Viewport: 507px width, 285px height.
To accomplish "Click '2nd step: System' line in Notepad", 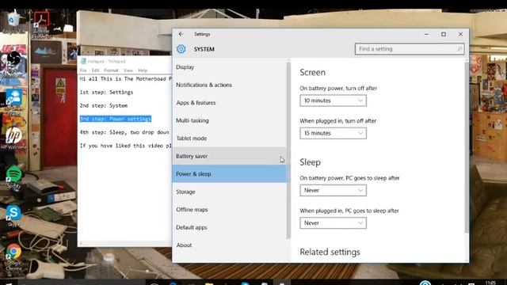I will coord(104,105).
